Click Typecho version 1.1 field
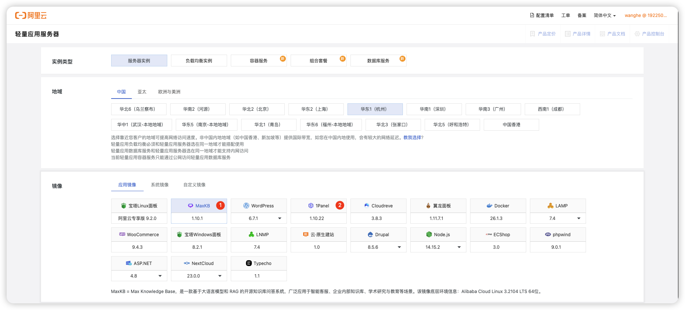685x310 pixels. pyautogui.click(x=259, y=276)
